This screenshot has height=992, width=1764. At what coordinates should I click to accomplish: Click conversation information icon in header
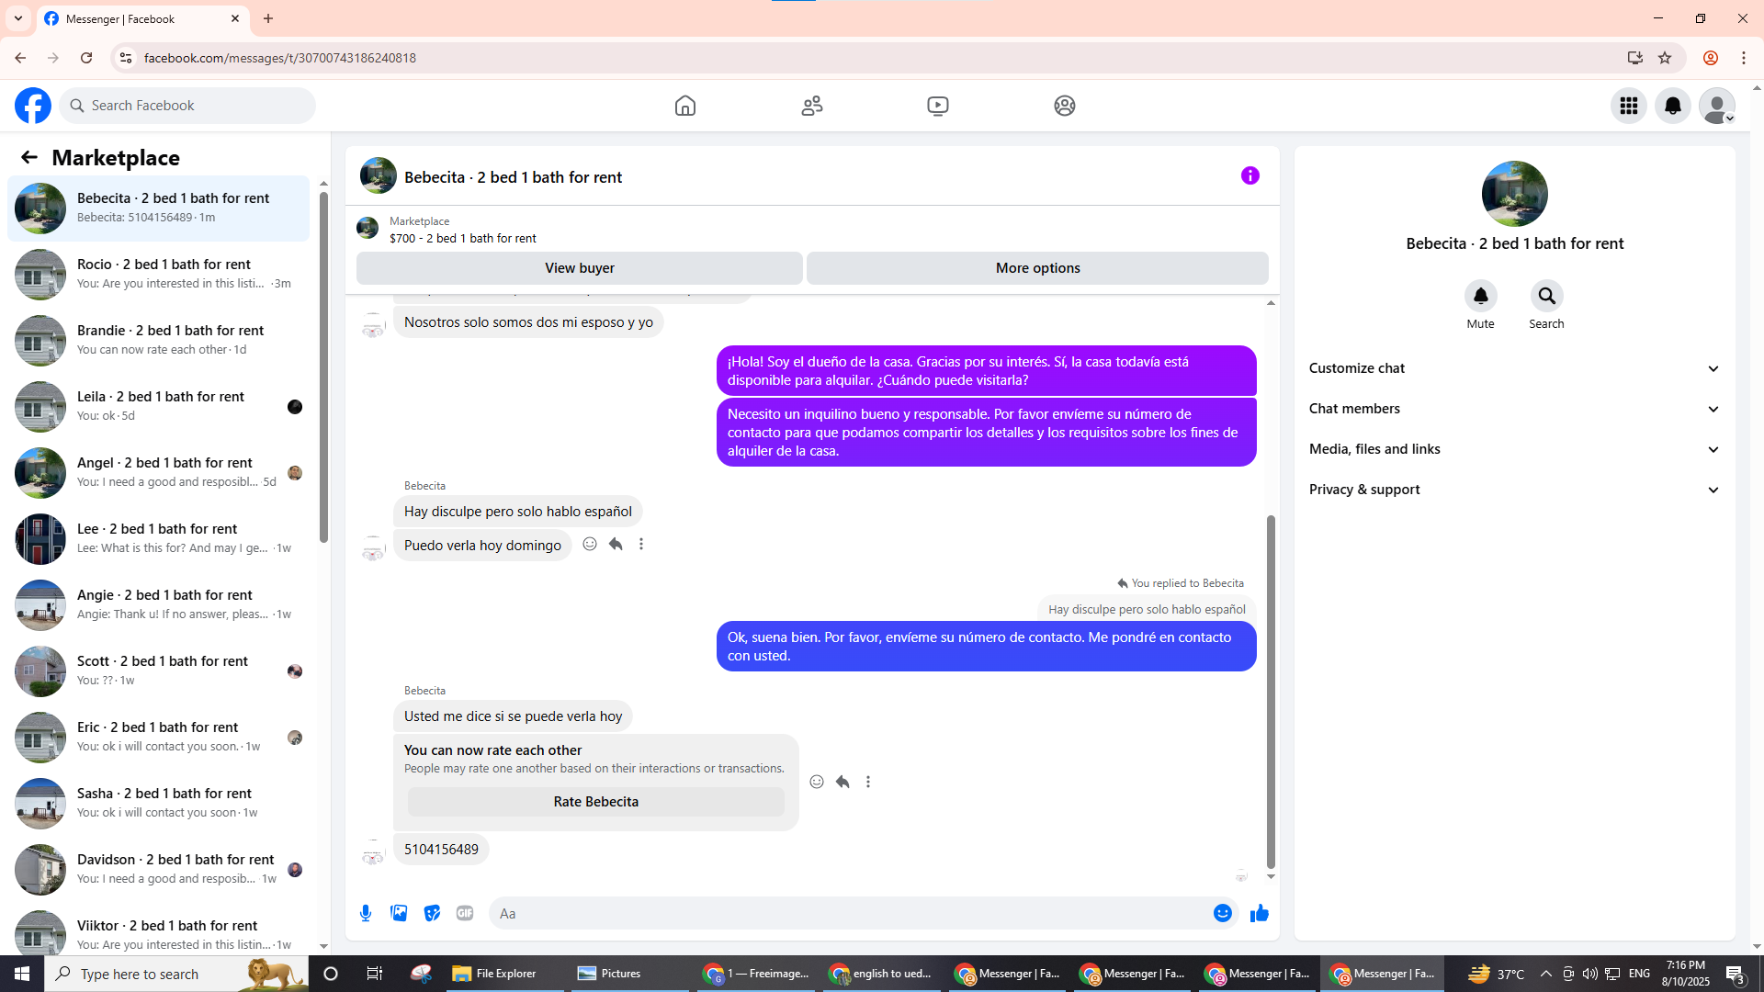(x=1249, y=175)
